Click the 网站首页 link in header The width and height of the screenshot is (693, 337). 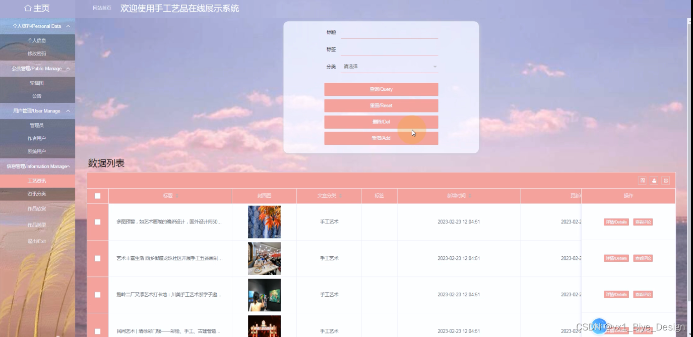click(x=102, y=8)
